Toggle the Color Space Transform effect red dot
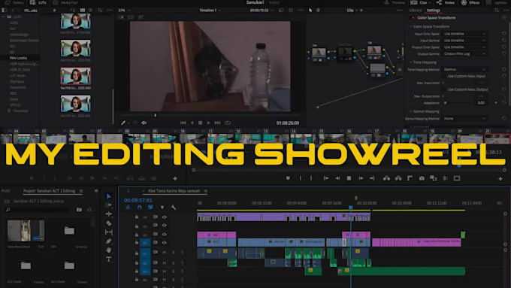This screenshot has height=288, width=511. [413, 17]
